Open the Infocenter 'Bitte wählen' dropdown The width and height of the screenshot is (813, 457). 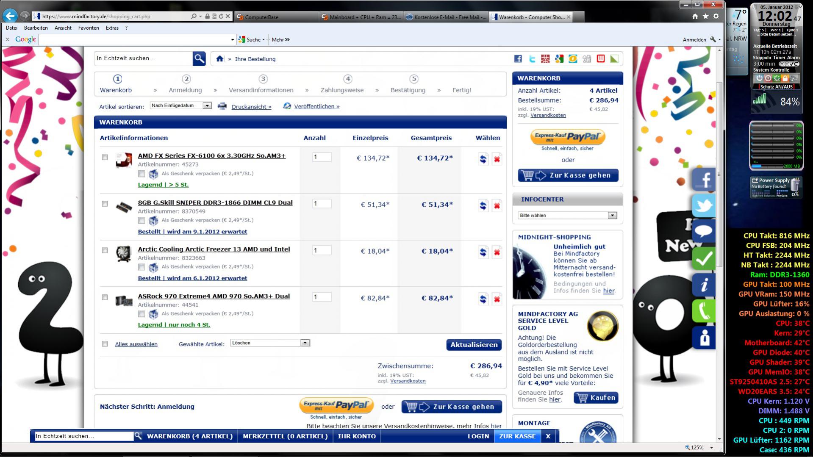click(567, 215)
